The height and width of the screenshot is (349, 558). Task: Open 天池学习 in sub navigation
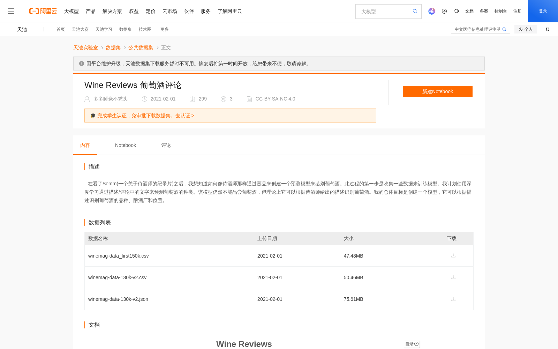[x=104, y=29]
